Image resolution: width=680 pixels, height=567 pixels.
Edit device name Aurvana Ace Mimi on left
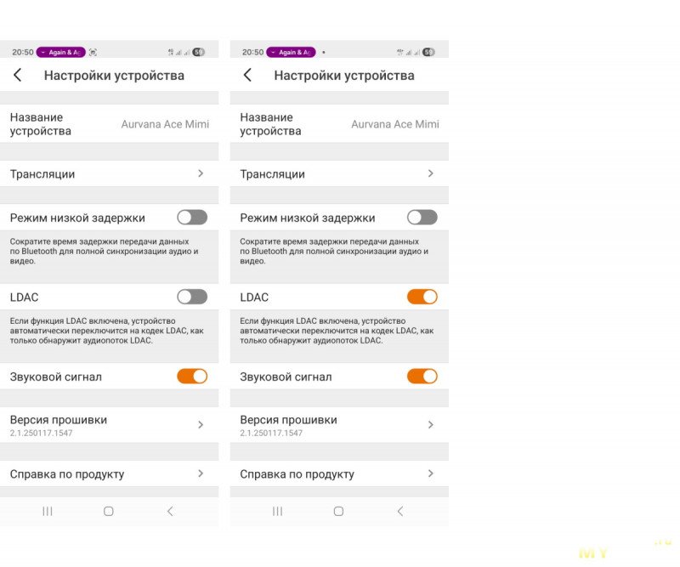165,124
